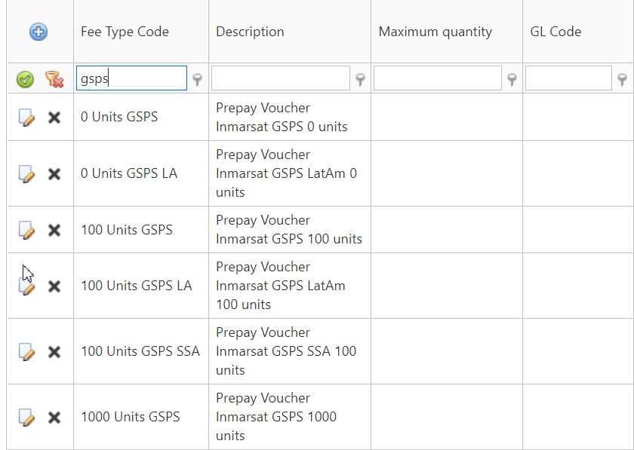
Task: Edit the 0 Units GSPS LA row
Action: [26, 173]
